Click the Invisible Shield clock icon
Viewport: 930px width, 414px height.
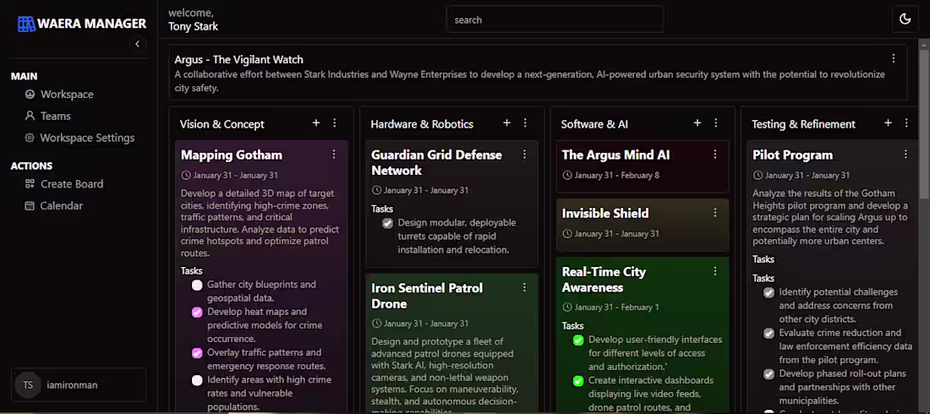(x=567, y=234)
